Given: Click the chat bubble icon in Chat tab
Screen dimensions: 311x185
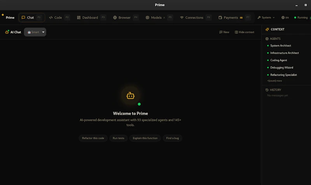Looking at the screenshot, I should click(23, 17).
